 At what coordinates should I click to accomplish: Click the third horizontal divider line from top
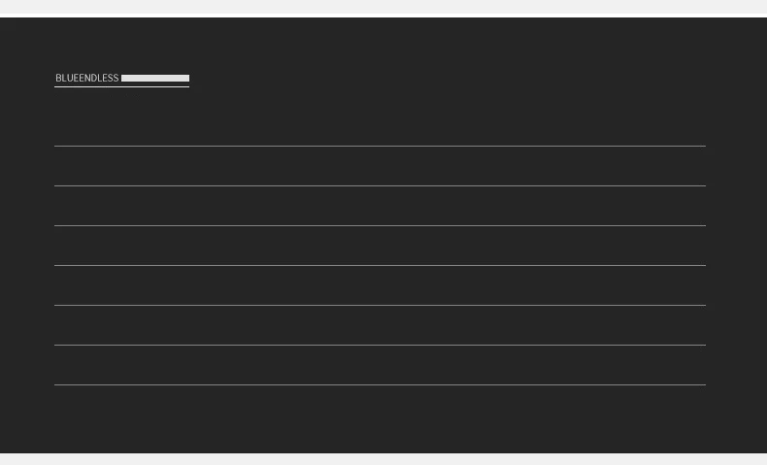tap(380, 225)
